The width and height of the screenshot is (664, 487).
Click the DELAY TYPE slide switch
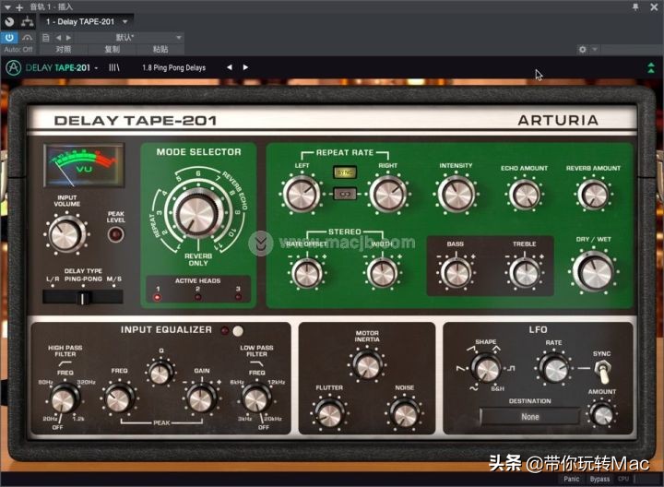click(83, 297)
